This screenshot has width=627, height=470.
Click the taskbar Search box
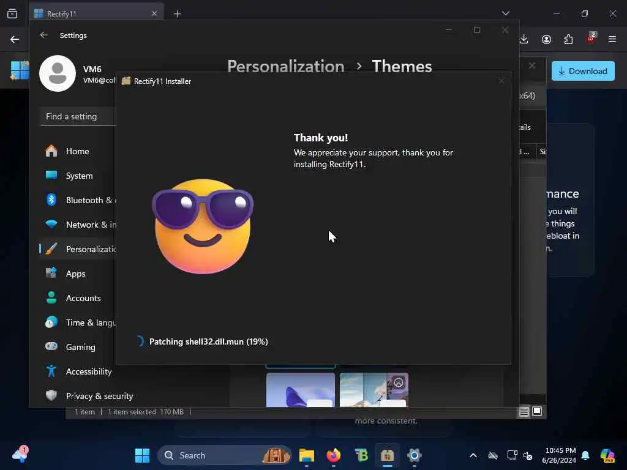pyautogui.click(x=225, y=455)
